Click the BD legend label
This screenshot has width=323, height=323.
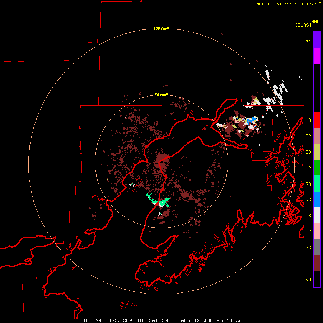coord(308,152)
